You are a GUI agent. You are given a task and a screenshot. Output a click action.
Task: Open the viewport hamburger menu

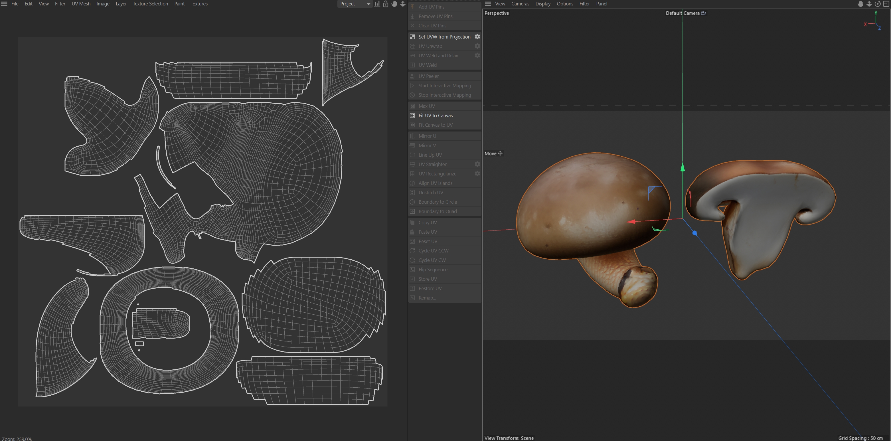pos(488,4)
